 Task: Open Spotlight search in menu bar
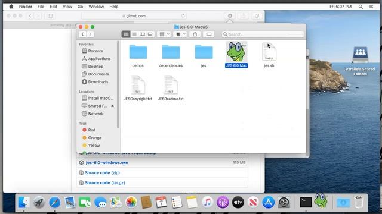361,7
